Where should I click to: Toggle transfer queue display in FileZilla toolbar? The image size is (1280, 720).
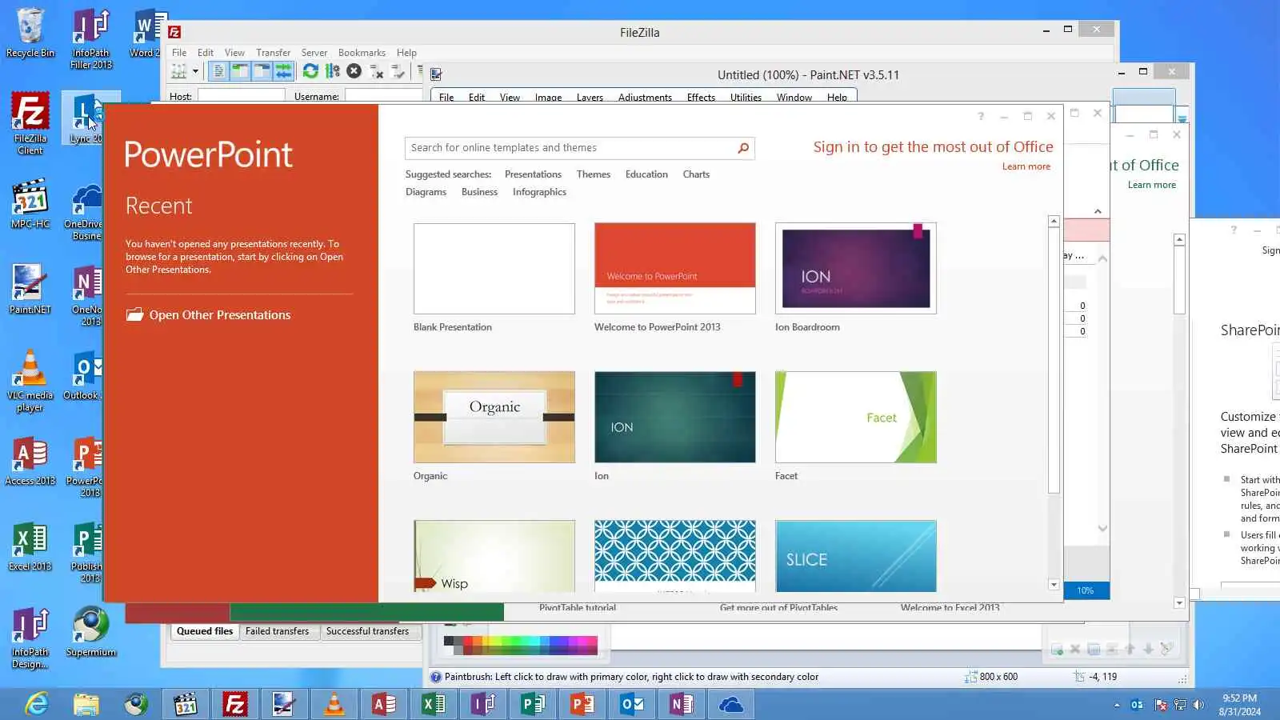coord(283,71)
